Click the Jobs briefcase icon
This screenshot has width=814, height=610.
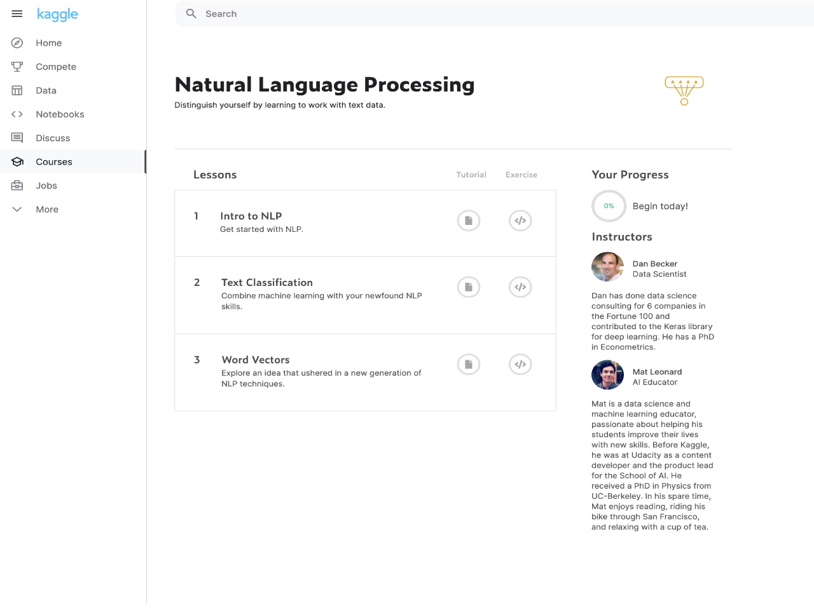(x=17, y=186)
